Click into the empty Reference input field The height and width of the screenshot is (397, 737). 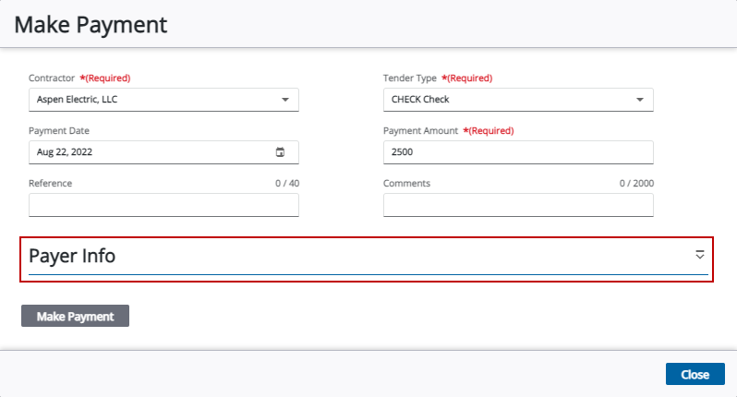(163, 205)
